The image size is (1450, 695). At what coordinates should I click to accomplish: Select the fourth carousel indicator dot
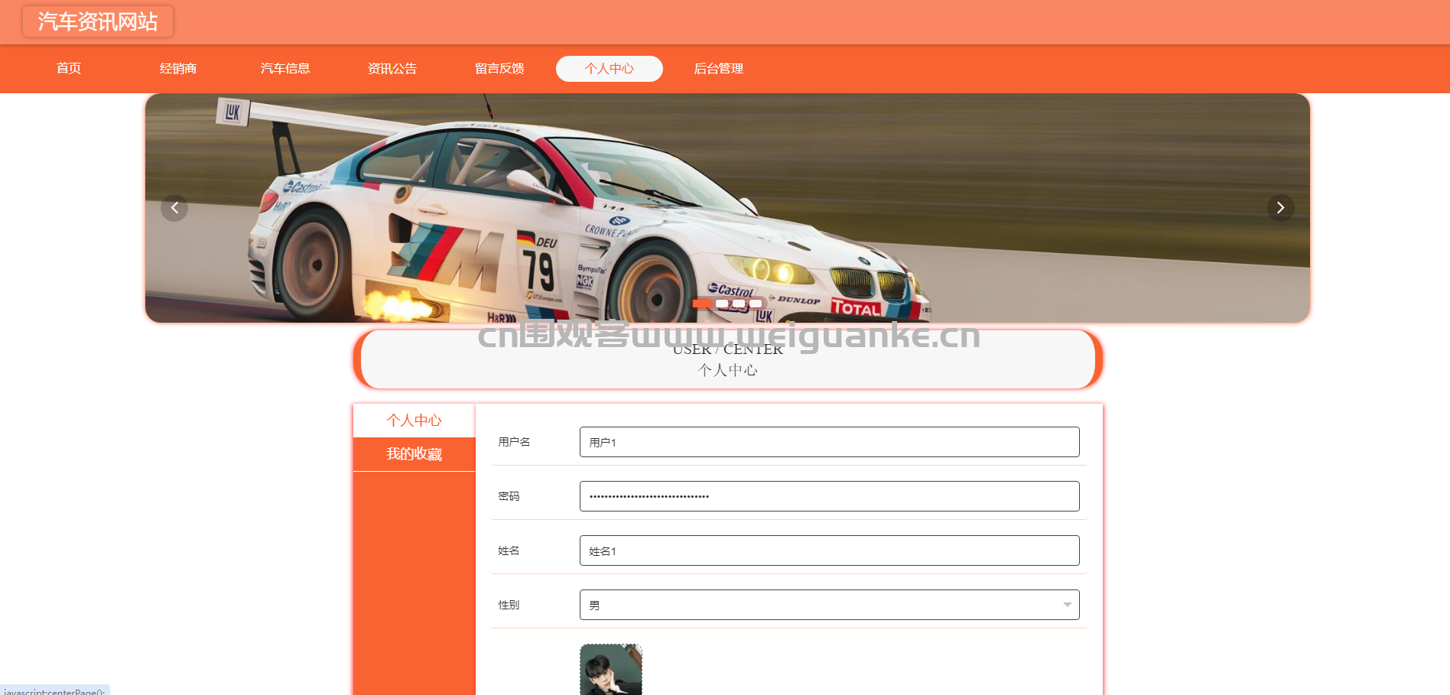click(756, 304)
